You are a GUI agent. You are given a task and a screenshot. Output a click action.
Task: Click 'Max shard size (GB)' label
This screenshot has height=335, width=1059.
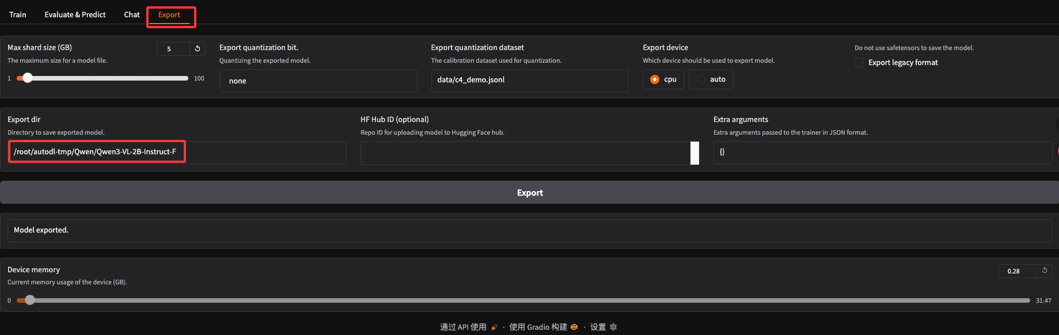pos(40,48)
